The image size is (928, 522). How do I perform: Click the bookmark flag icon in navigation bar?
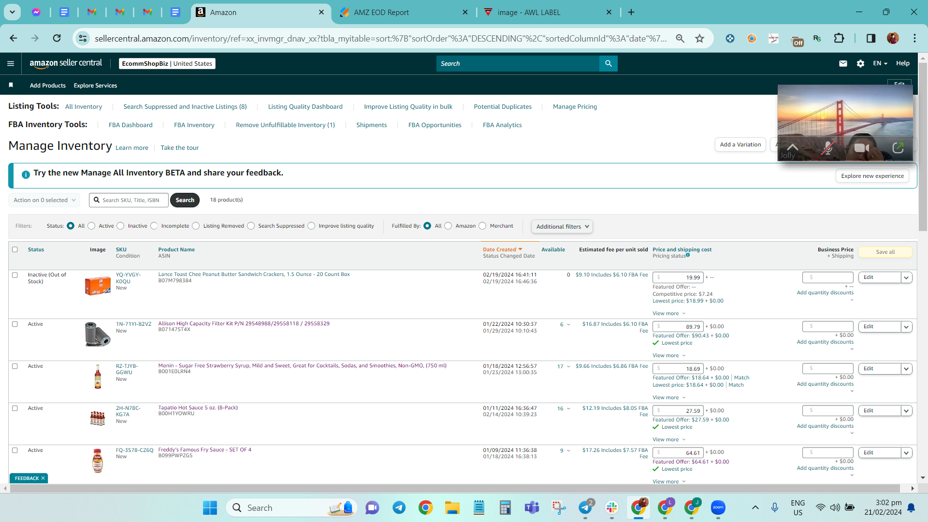(x=11, y=85)
